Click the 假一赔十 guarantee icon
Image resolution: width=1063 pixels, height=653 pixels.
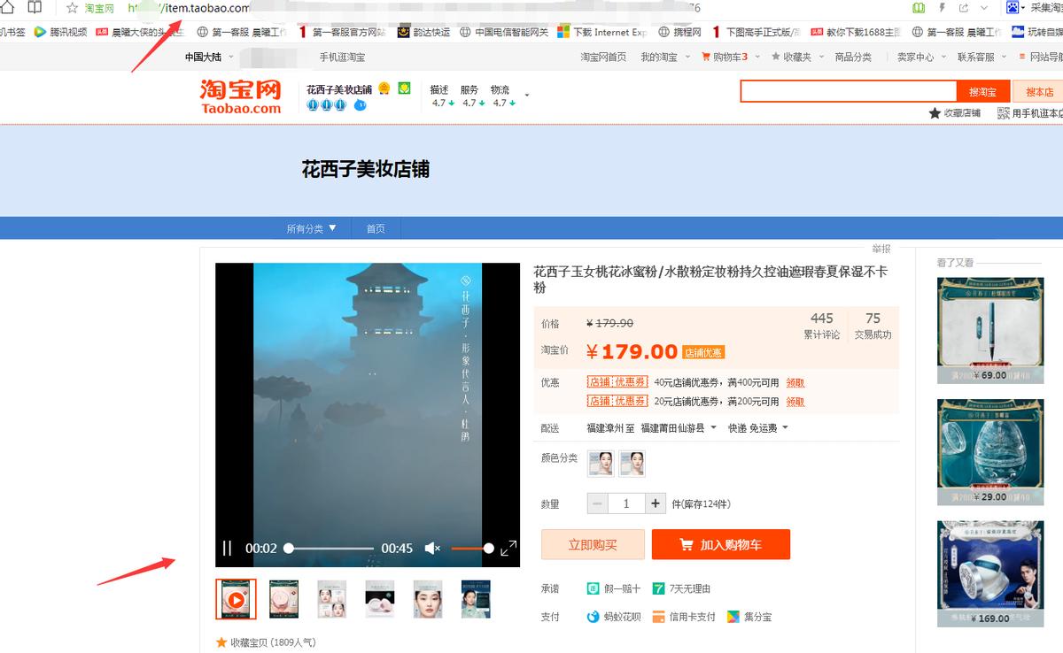(593, 588)
